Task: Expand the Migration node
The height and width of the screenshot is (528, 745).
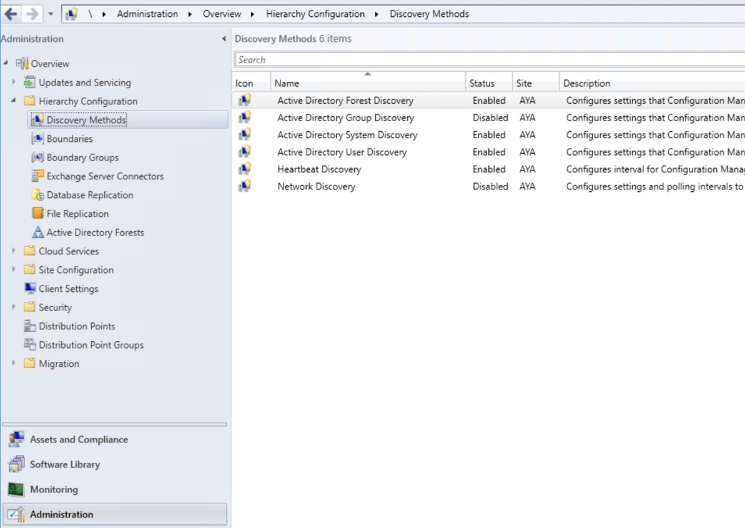Action: [14, 363]
